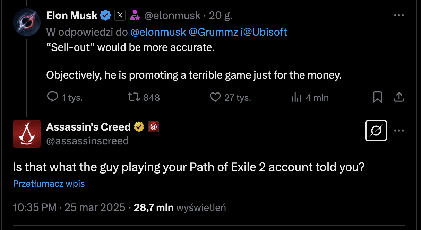Screen dimensions: 421x230
Task: Like Elon Musk's post with 27 tys. likes
Action: tap(215, 97)
